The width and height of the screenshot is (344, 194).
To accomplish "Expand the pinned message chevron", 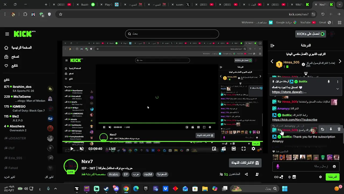I will tap(338, 89).
